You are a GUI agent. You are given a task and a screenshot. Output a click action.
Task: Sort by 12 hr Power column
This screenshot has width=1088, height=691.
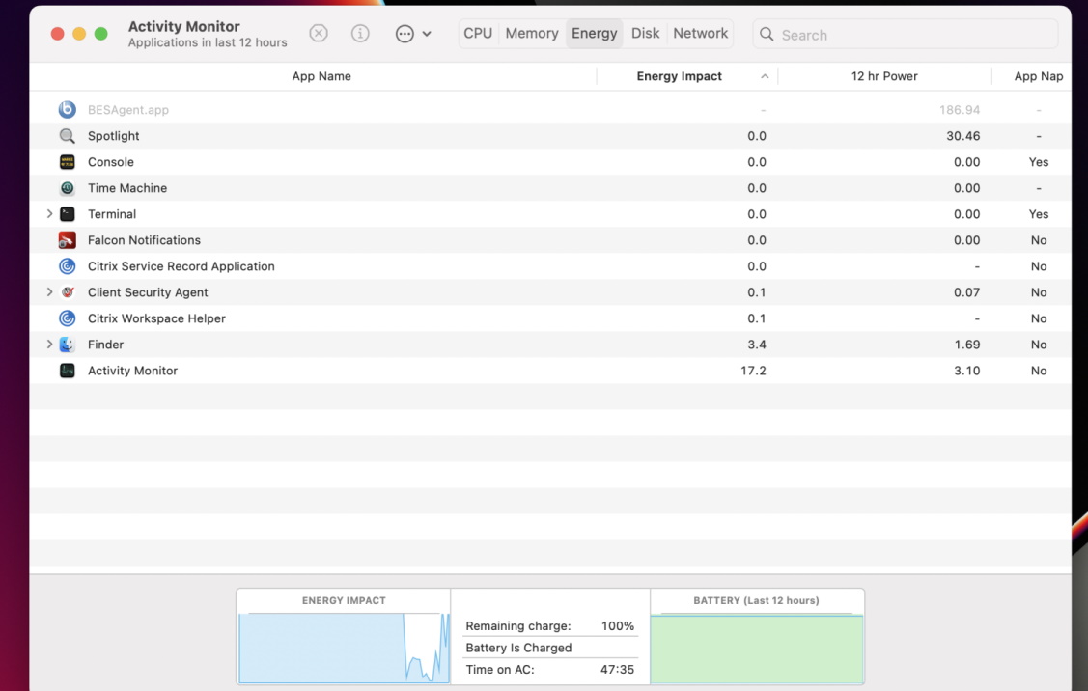(884, 76)
